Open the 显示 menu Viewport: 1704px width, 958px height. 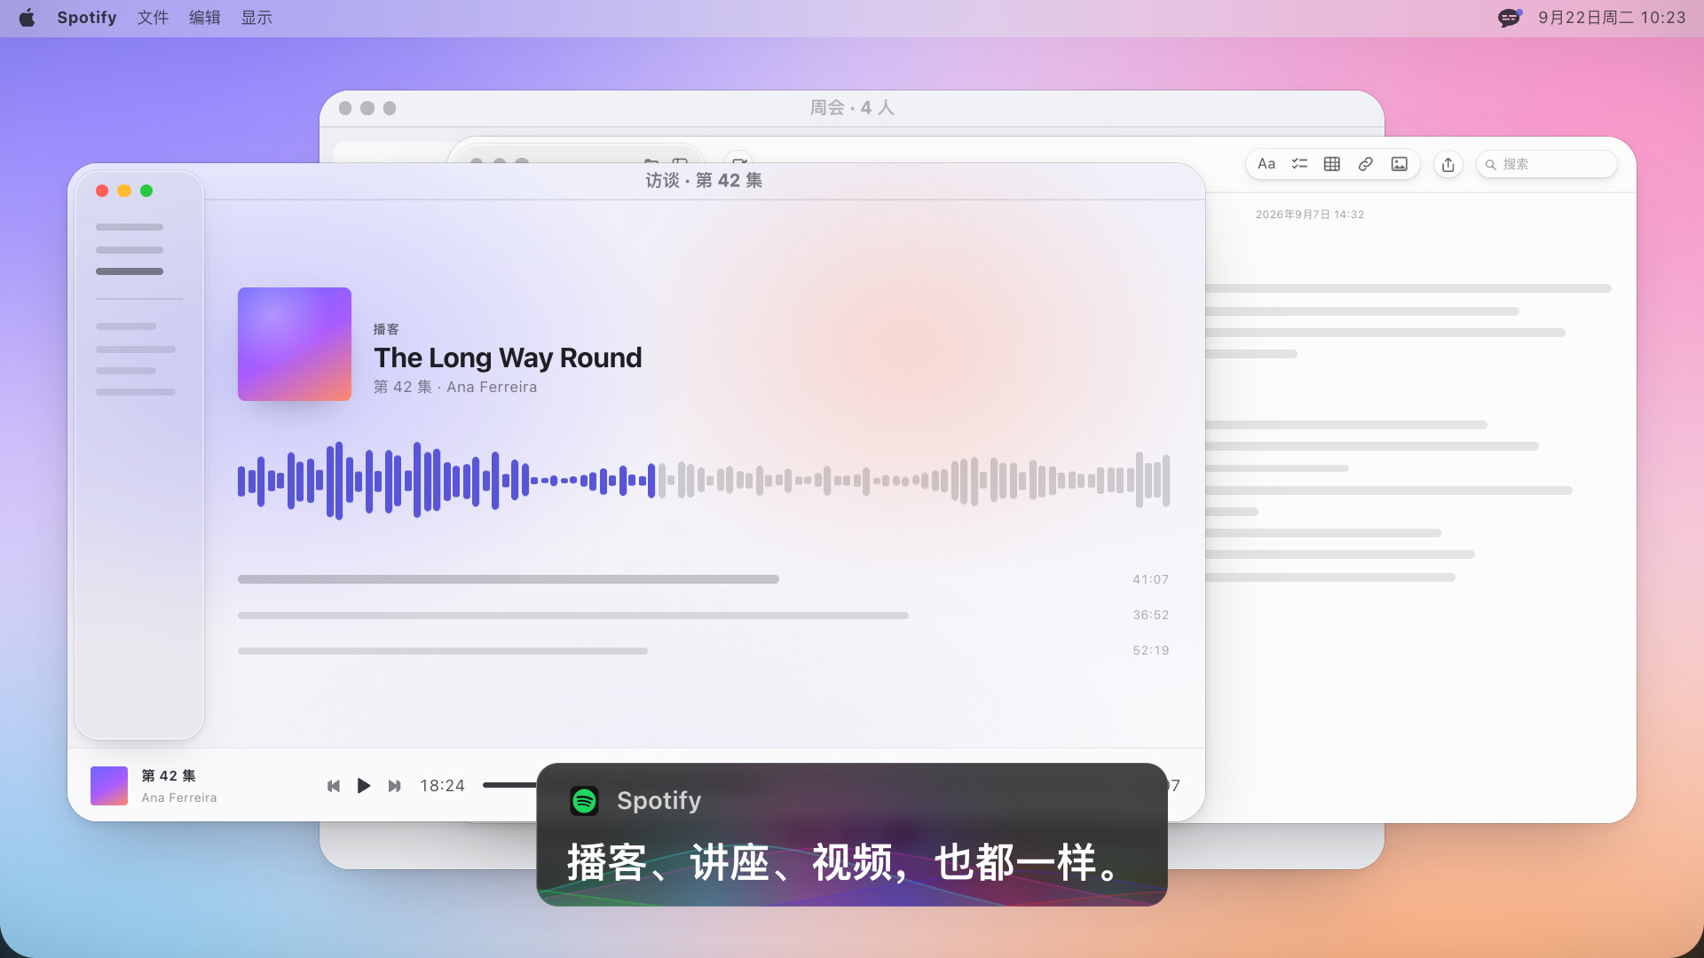(x=256, y=18)
